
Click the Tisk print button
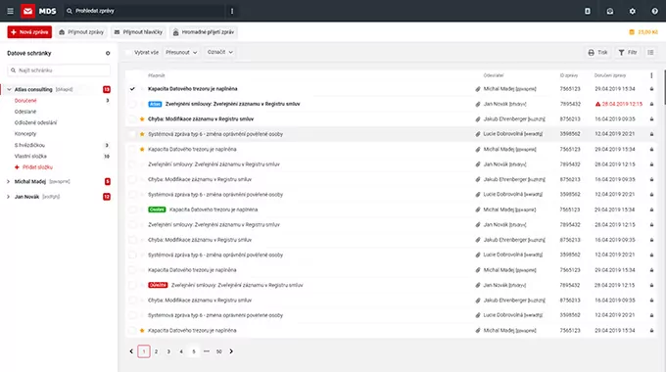tap(597, 52)
